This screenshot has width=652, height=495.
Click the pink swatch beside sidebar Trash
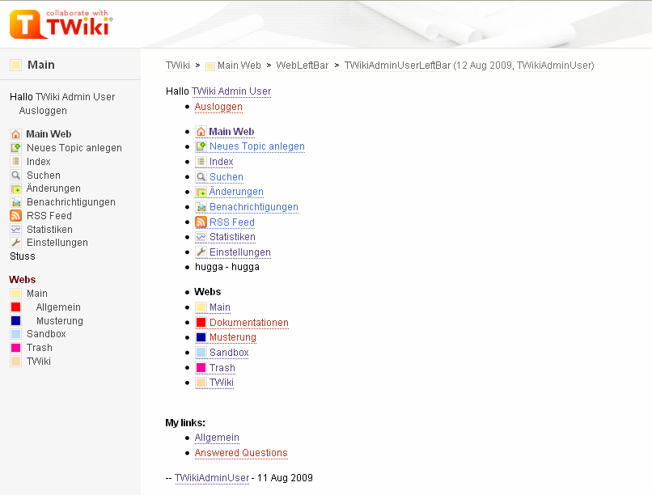coord(16,348)
